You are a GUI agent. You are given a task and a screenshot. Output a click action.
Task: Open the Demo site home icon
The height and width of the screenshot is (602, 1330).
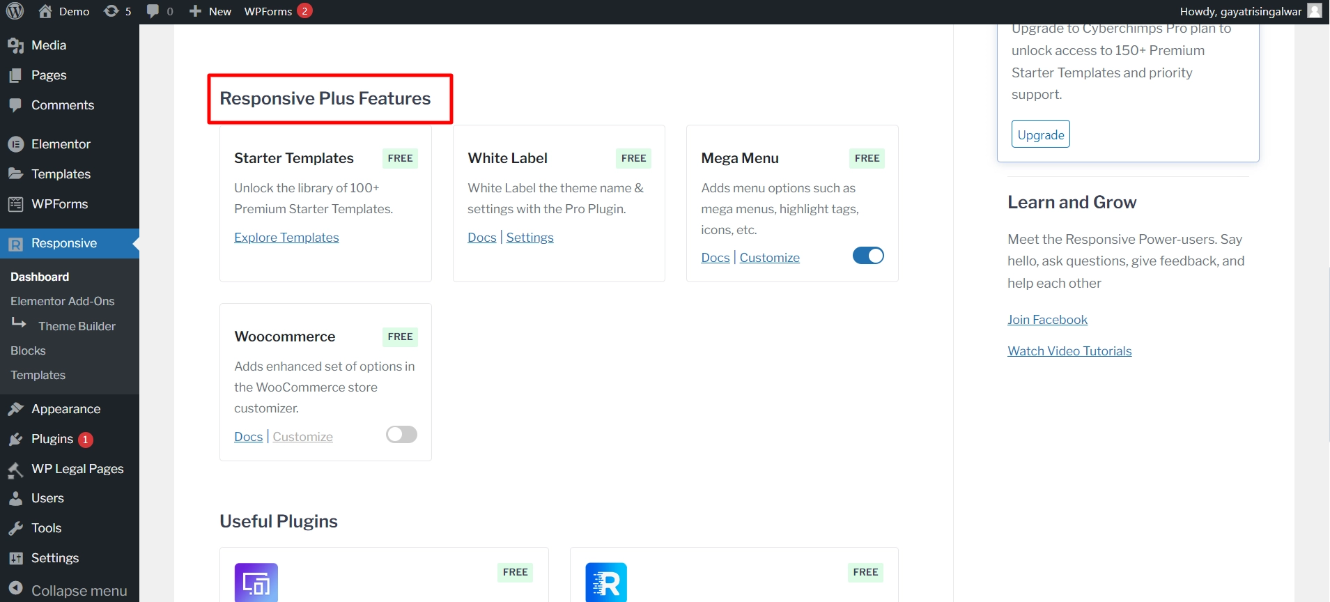(45, 11)
